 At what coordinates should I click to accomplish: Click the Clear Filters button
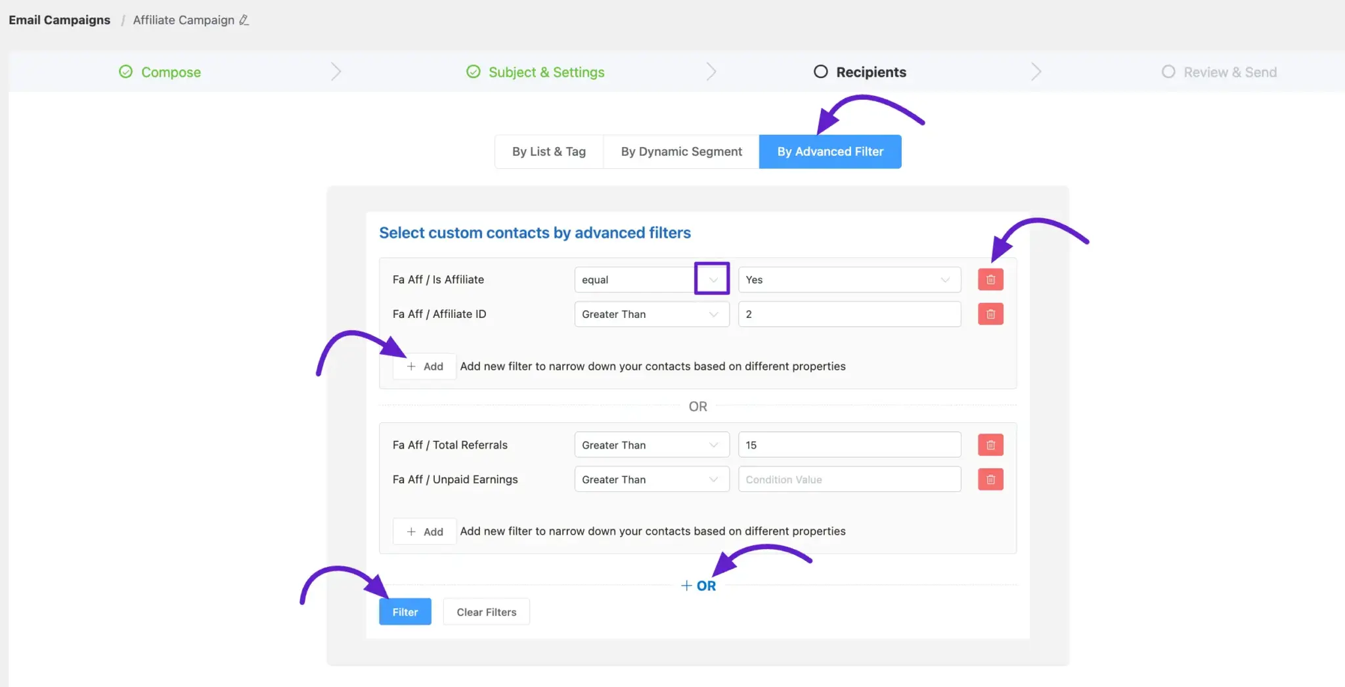(x=486, y=612)
